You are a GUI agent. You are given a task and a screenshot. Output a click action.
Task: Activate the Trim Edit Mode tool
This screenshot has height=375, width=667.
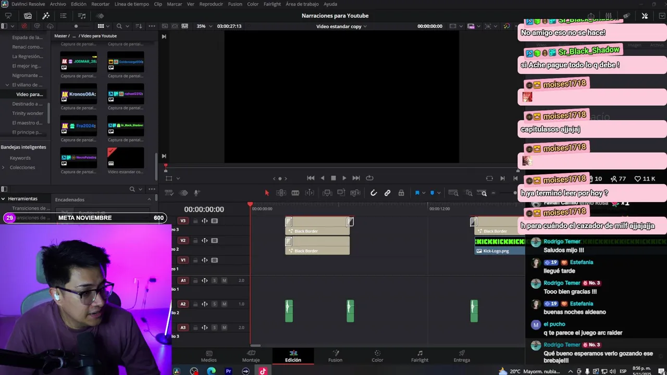(x=281, y=193)
